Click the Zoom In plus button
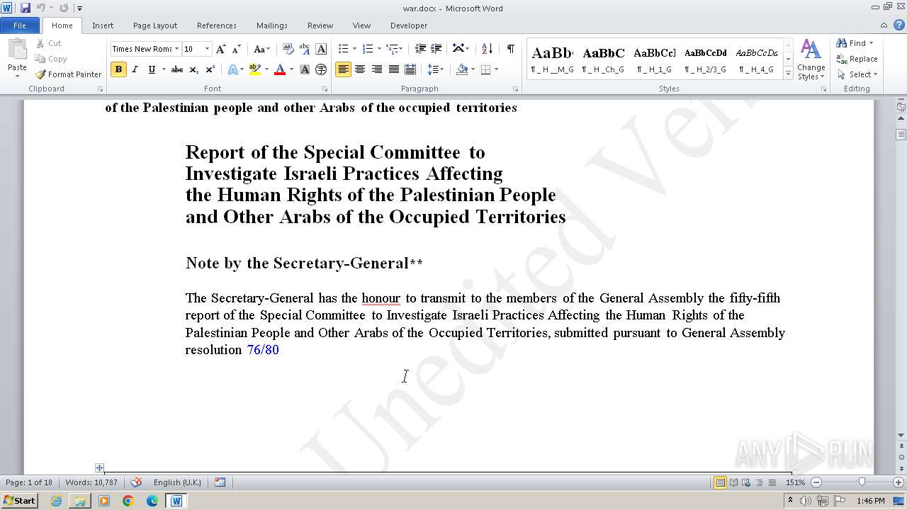The width and height of the screenshot is (907, 510). pos(898,482)
